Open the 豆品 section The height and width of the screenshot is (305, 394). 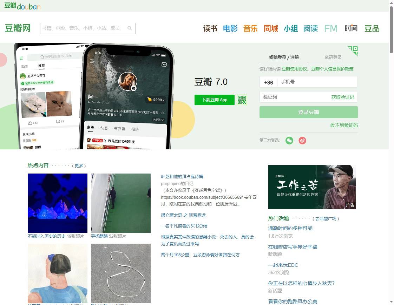coord(372,28)
